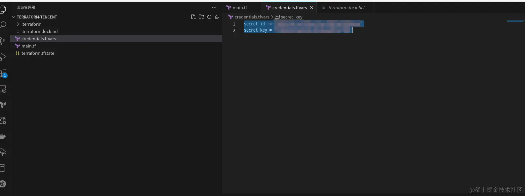Click the editor minimap highlight
Image resolution: width=525 pixels, height=196 pixels.
515,21
